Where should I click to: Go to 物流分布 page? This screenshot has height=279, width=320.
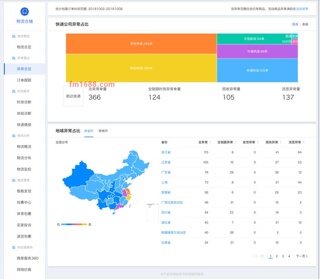24,158
